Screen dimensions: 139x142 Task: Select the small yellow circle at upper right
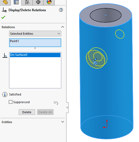pyautogui.click(x=120, y=34)
